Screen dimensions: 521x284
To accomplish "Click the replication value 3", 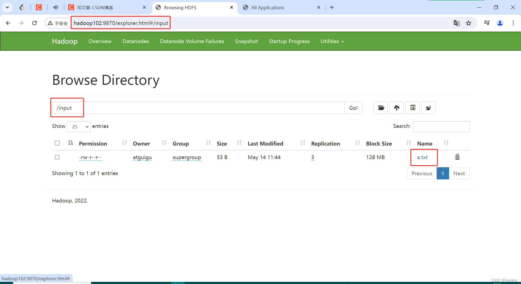I will (313, 157).
